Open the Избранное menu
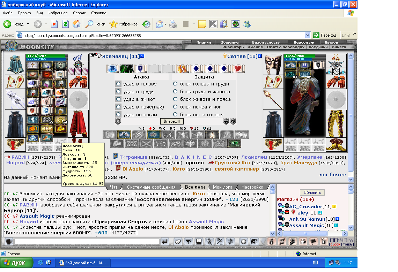The image size is (398, 272). coord(58,13)
